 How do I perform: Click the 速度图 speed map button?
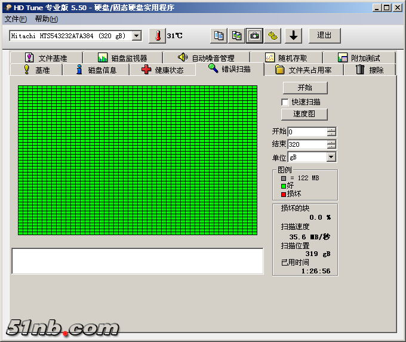click(x=304, y=114)
